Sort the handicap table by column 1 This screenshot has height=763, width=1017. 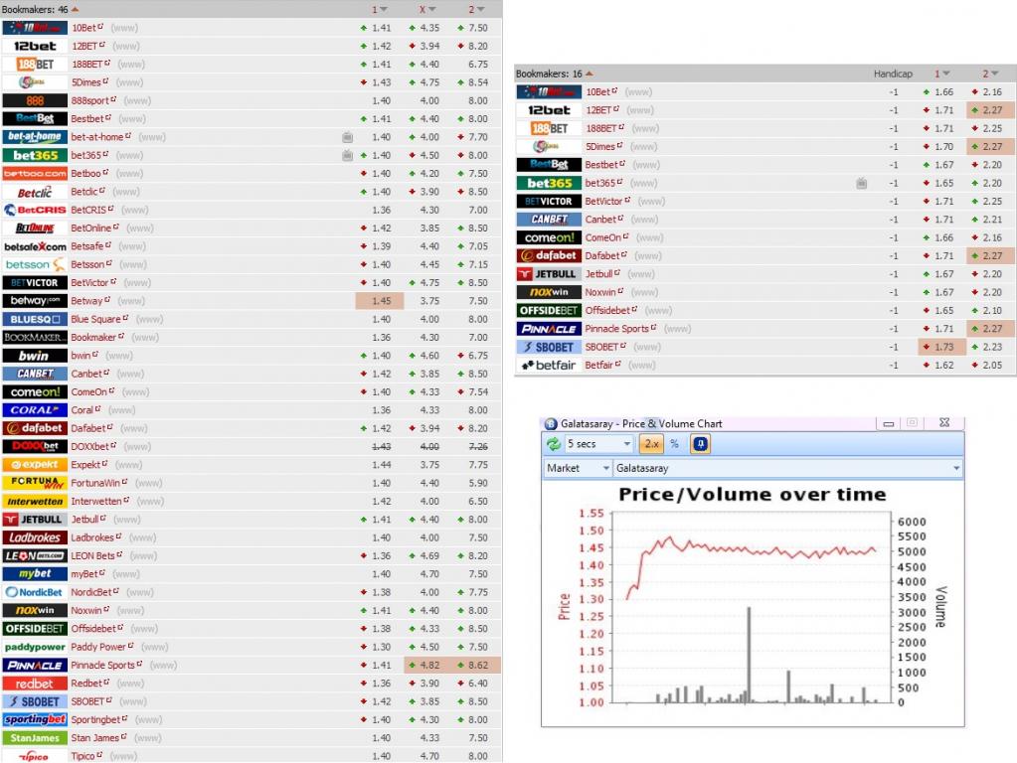tap(941, 74)
